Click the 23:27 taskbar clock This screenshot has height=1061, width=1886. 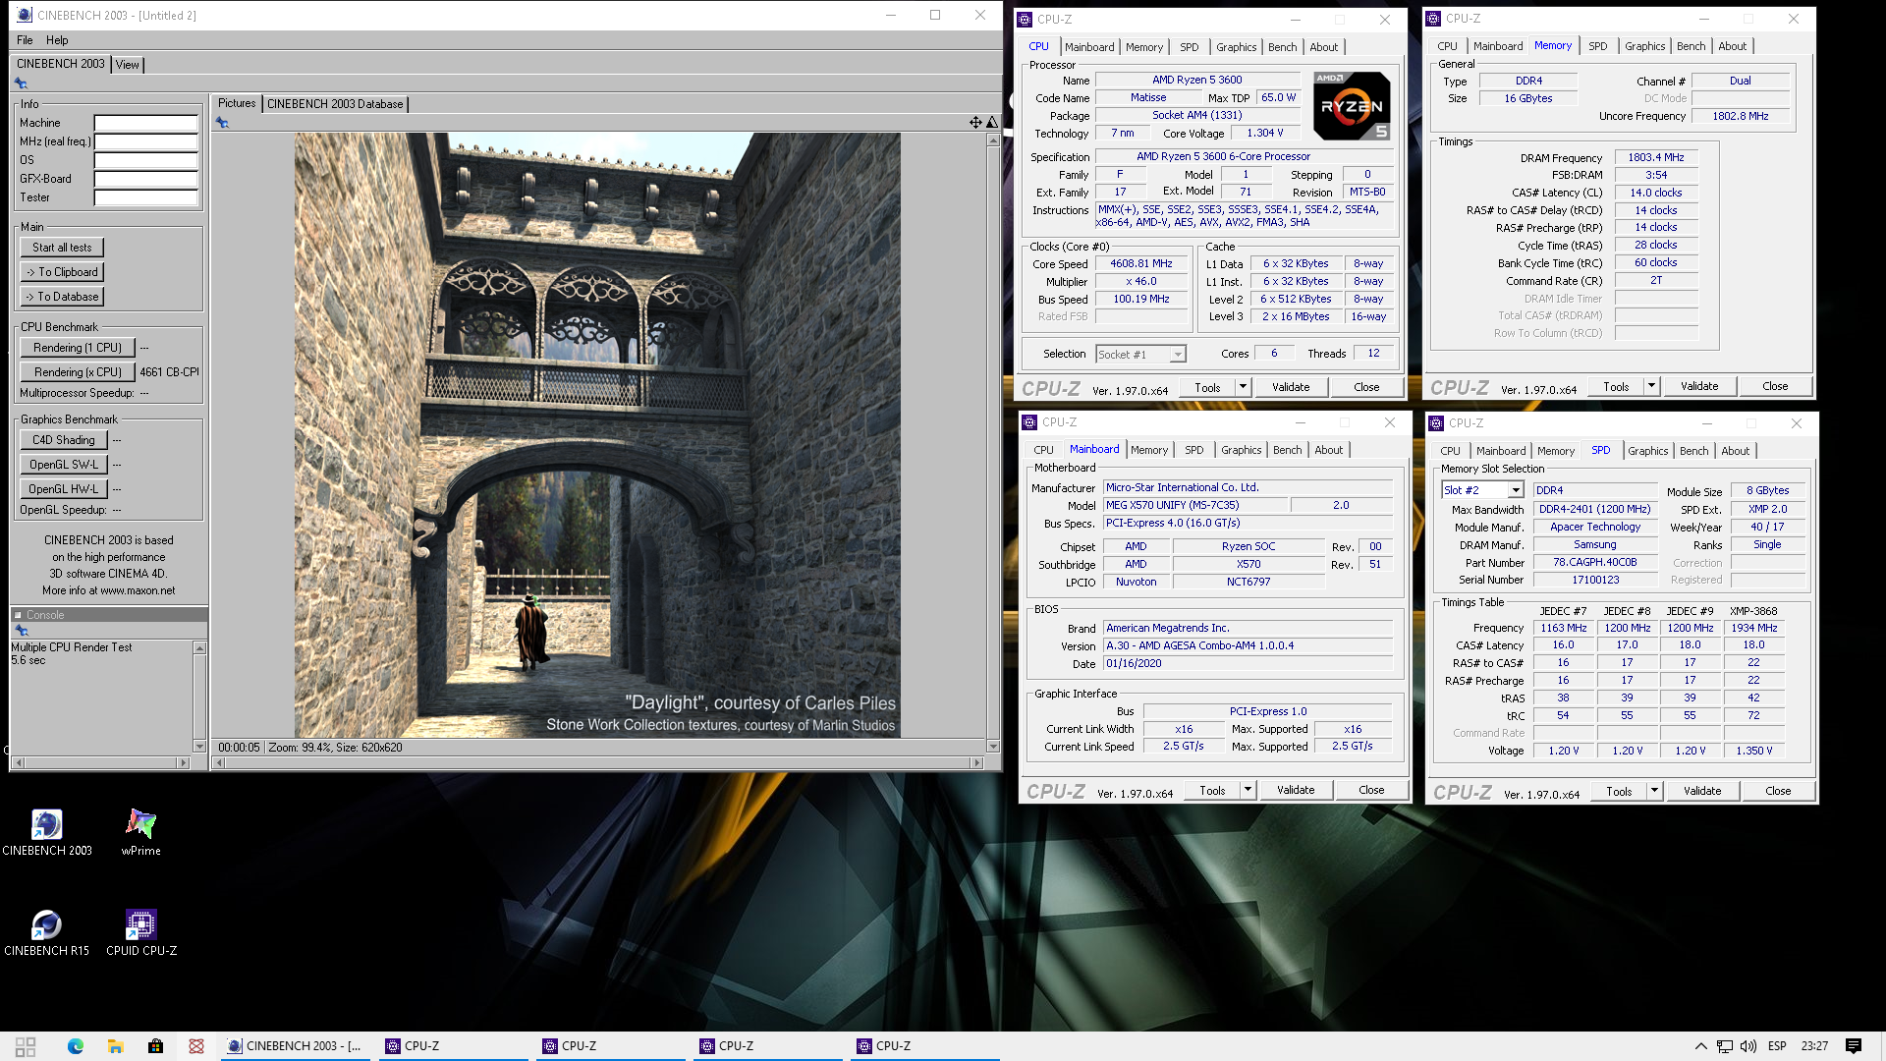click(1814, 1046)
